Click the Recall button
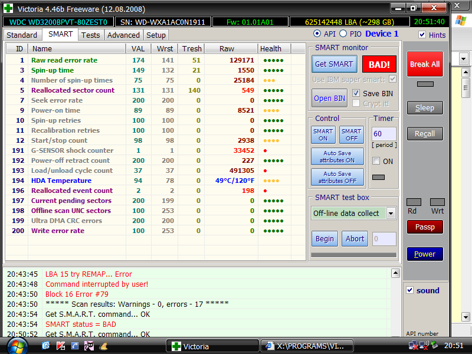Viewport: 472px width, 354px height. coord(425,134)
